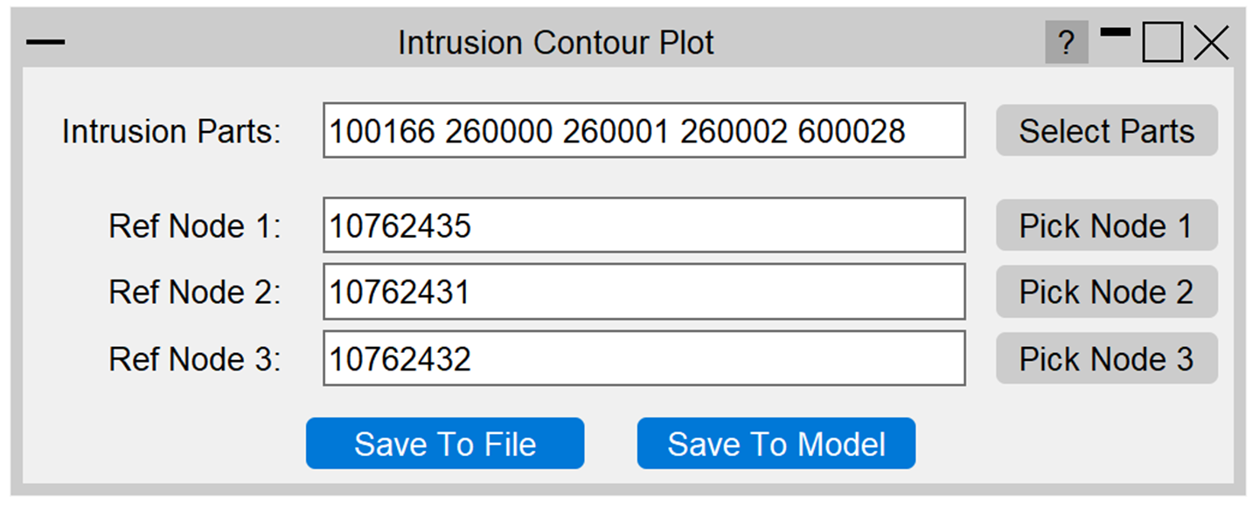Viewport: 1259px width, 505px height.
Task: Focus the Ref Node 1 input field
Action: [643, 226]
